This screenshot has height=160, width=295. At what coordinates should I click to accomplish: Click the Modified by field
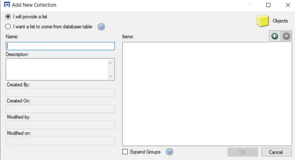click(x=60, y=125)
